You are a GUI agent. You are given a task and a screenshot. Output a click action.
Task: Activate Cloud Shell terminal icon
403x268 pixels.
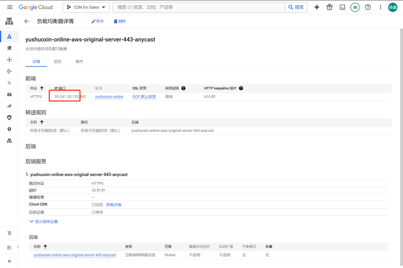pos(342,7)
